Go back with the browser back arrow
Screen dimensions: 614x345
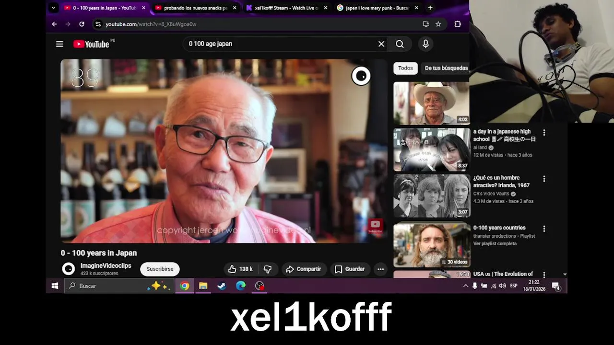tap(54, 24)
